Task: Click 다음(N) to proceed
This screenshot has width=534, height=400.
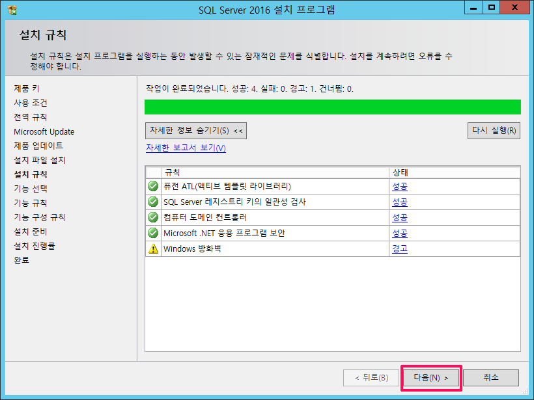Action: pyautogui.click(x=431, y=377)
